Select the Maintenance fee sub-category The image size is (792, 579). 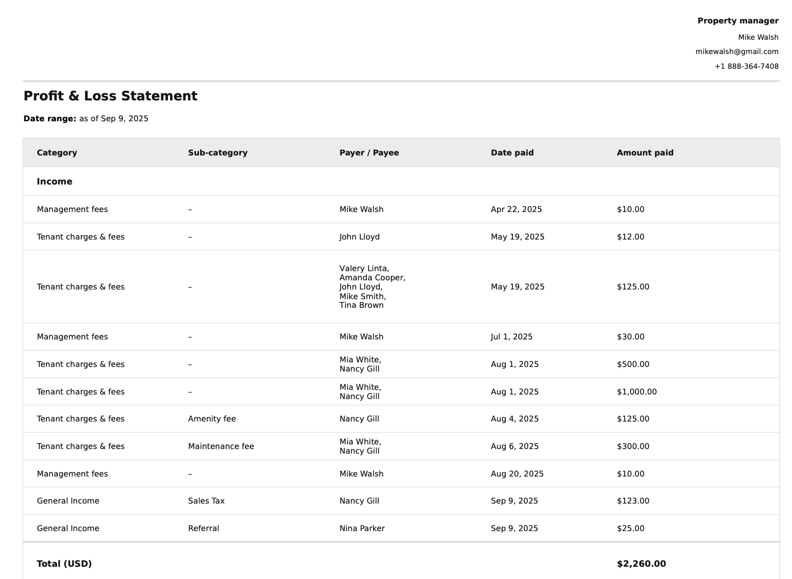pyautogui.click(x=221, y=446)
